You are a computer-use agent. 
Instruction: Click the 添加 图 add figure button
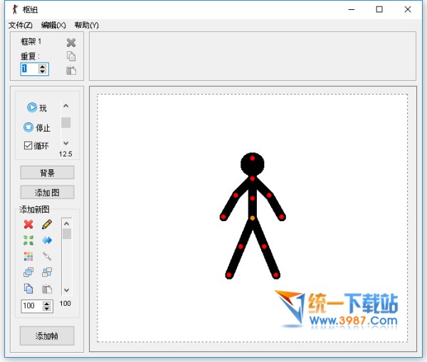click(x=47, y=193)
